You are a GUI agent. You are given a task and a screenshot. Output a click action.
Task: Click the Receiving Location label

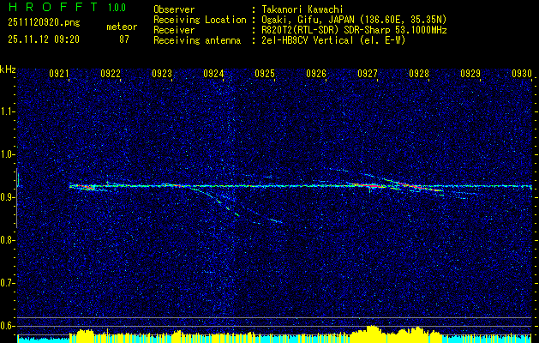[200, 20]
